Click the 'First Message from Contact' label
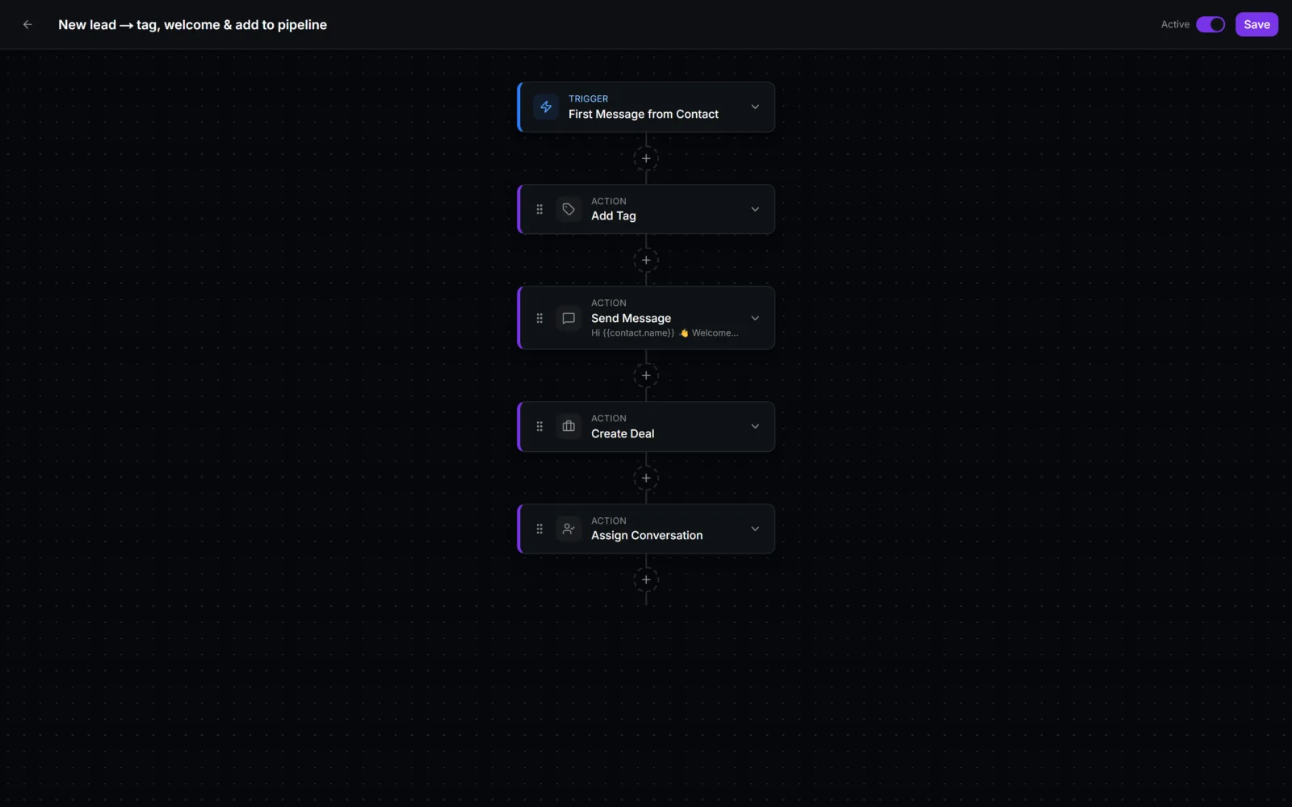The height and width of the screenshot is (807, 1292). click(644, 115)
